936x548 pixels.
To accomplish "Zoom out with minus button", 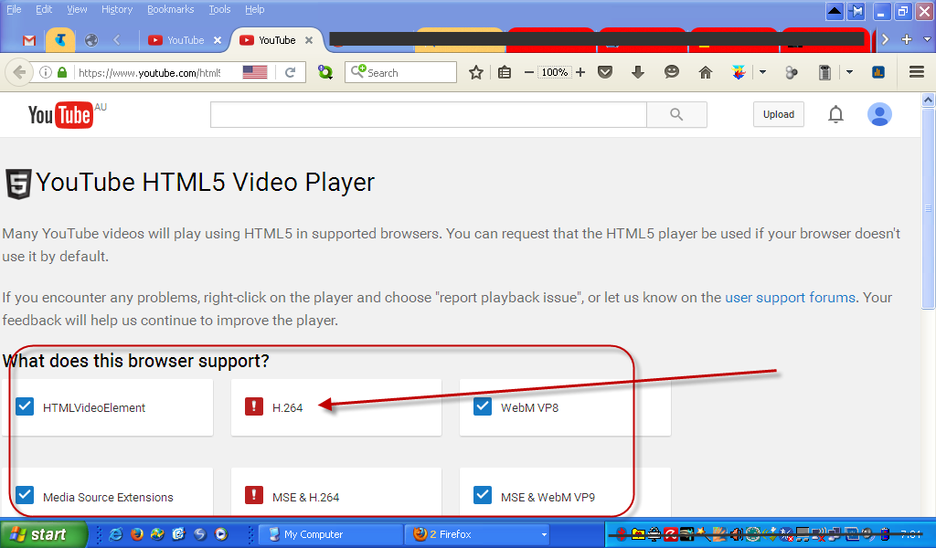I will [529, 73].
